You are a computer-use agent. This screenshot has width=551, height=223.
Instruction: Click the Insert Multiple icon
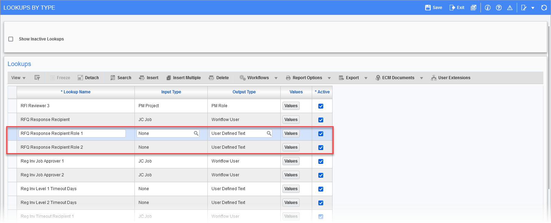tap(169, 78)
